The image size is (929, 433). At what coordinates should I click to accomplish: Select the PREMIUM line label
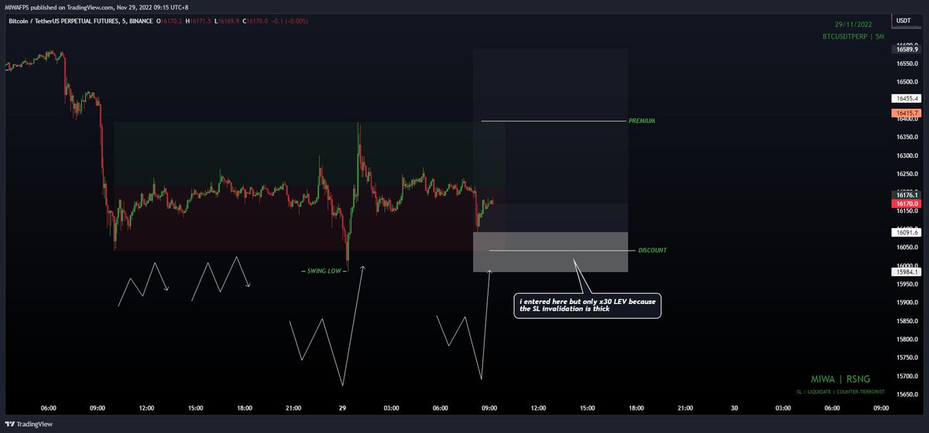pos(642,121)
